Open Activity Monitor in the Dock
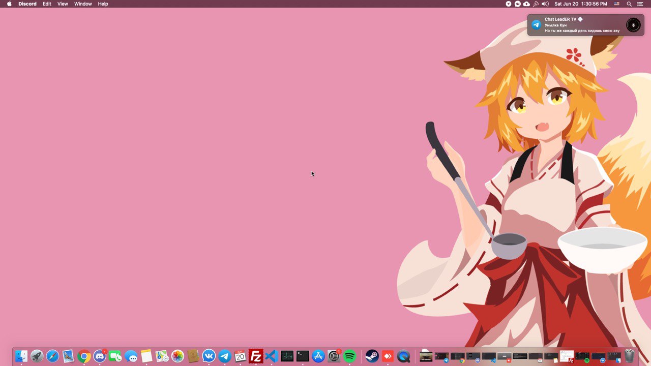The width and height of the screenshot is (651, 366). (287, 356)
